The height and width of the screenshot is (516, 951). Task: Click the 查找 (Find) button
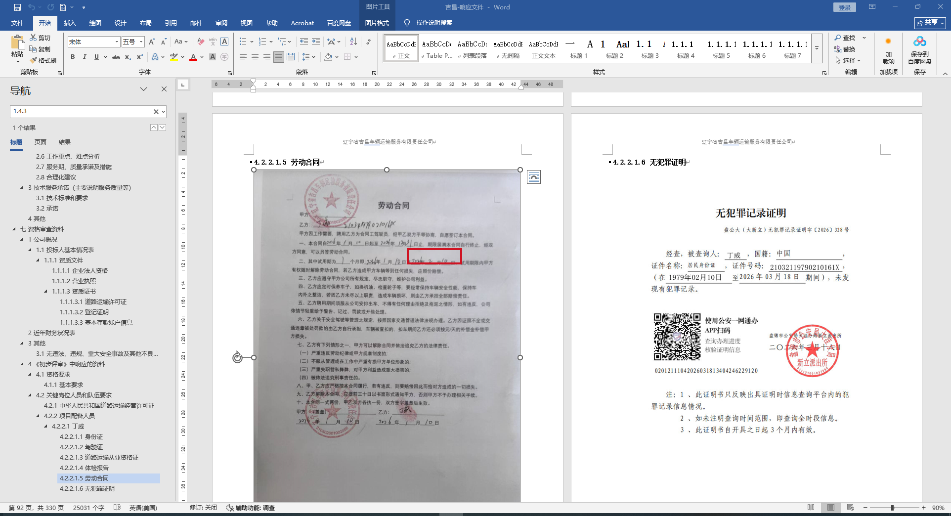pos(845,38)
